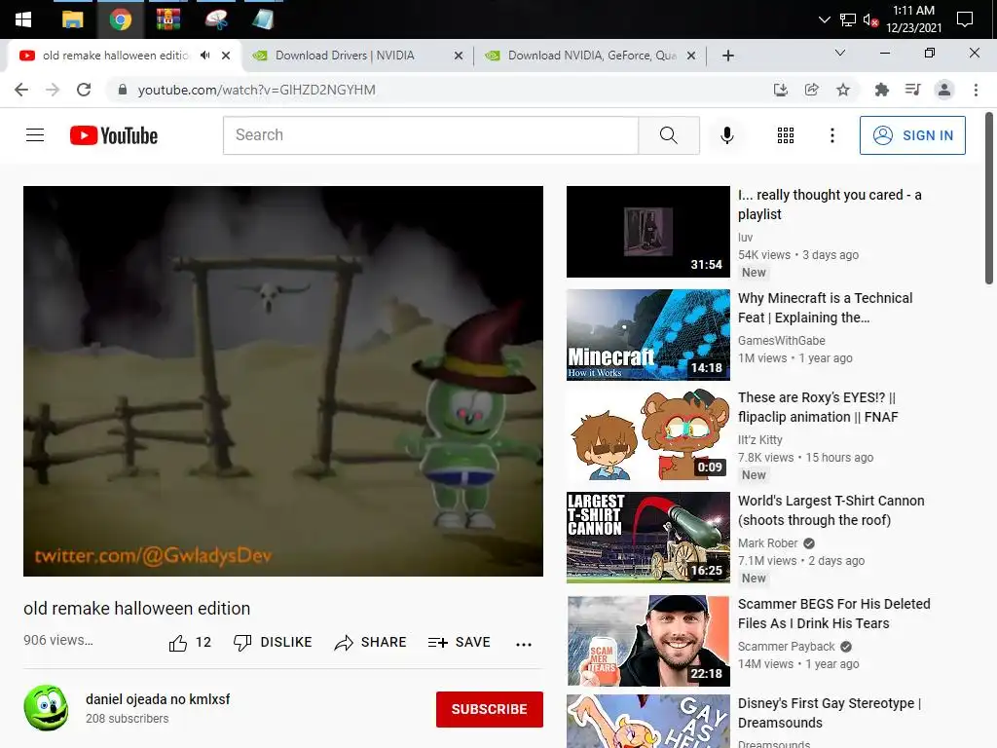This screenshot has width=997, height=748.
Task: Visit Scammer Payback channel link
Action: click(786, 647)
